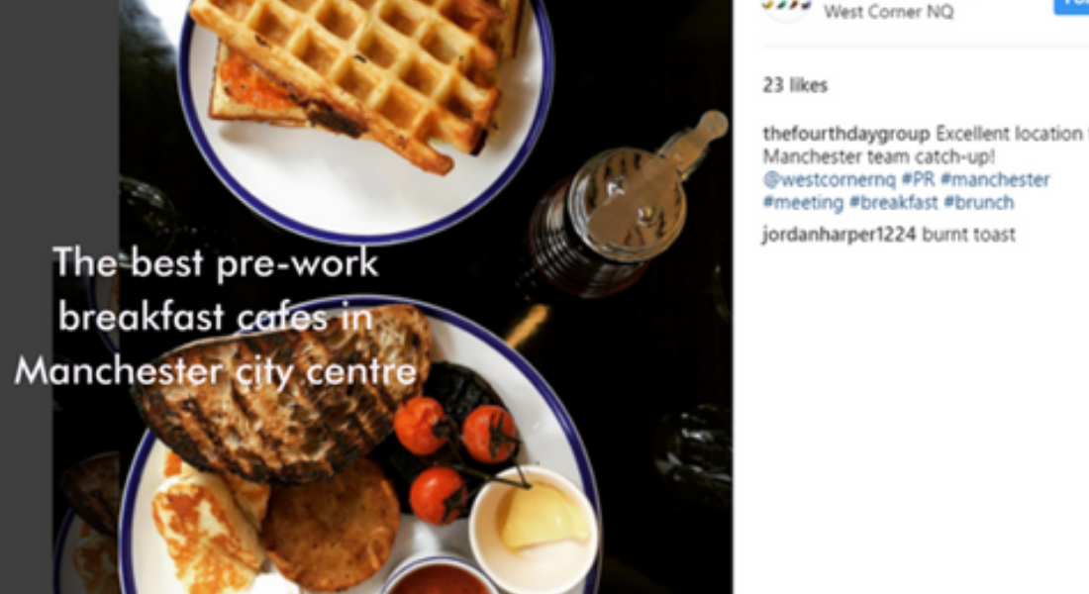
Task: Browse the #breakfast hashtag
Action: coord(893,202)
